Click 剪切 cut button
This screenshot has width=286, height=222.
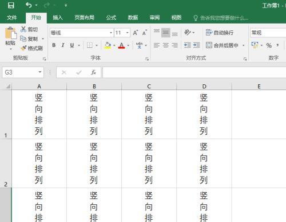point(29,29)
